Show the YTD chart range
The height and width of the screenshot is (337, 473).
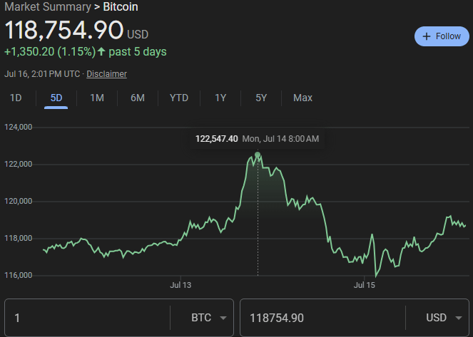(179, 98)
